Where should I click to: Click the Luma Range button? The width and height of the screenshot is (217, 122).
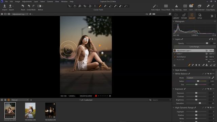tap(194, 47)
